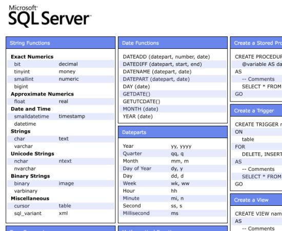Select the String Functions panel header
Screen dimensions: 282x231
(61, 43)
